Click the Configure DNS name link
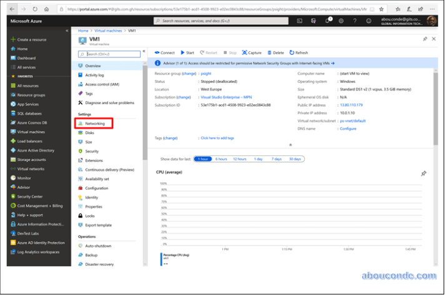Screen dimensions: 446x295 (x=348, y=128)
